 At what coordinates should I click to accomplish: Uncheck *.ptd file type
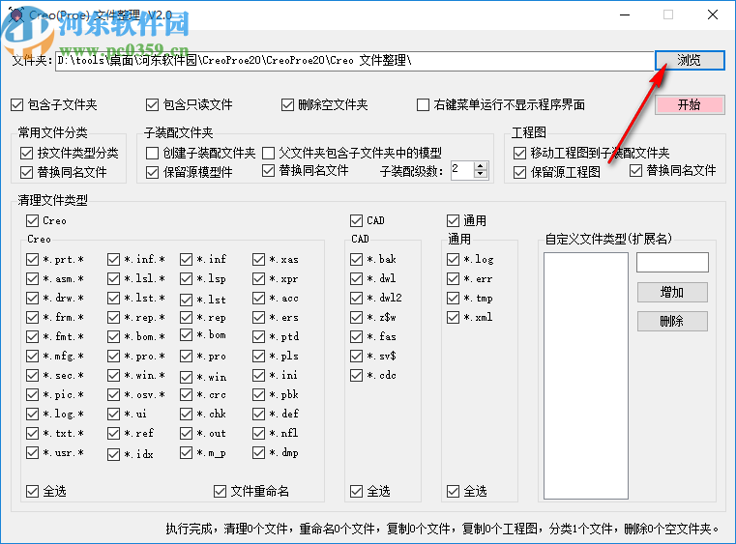point(258,336)
